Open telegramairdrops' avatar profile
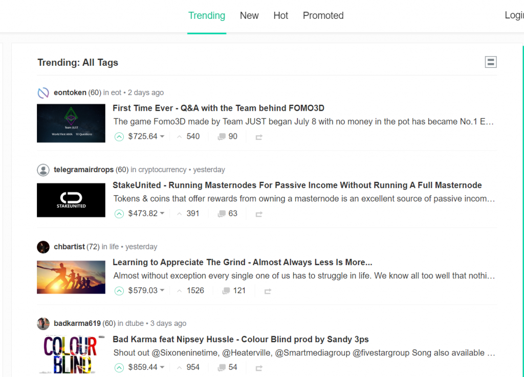Screen dimensions: 524x377 click(43, 170)
